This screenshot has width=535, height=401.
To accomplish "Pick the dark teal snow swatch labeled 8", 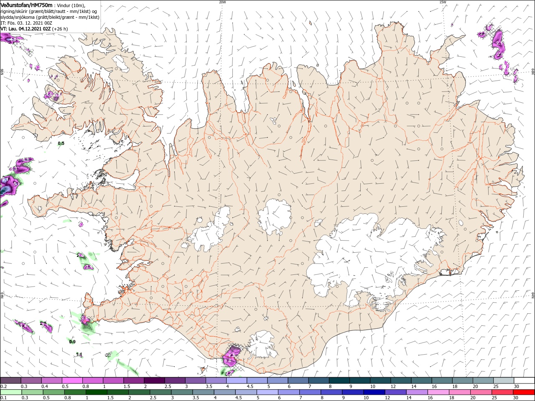I will (339, 381).
